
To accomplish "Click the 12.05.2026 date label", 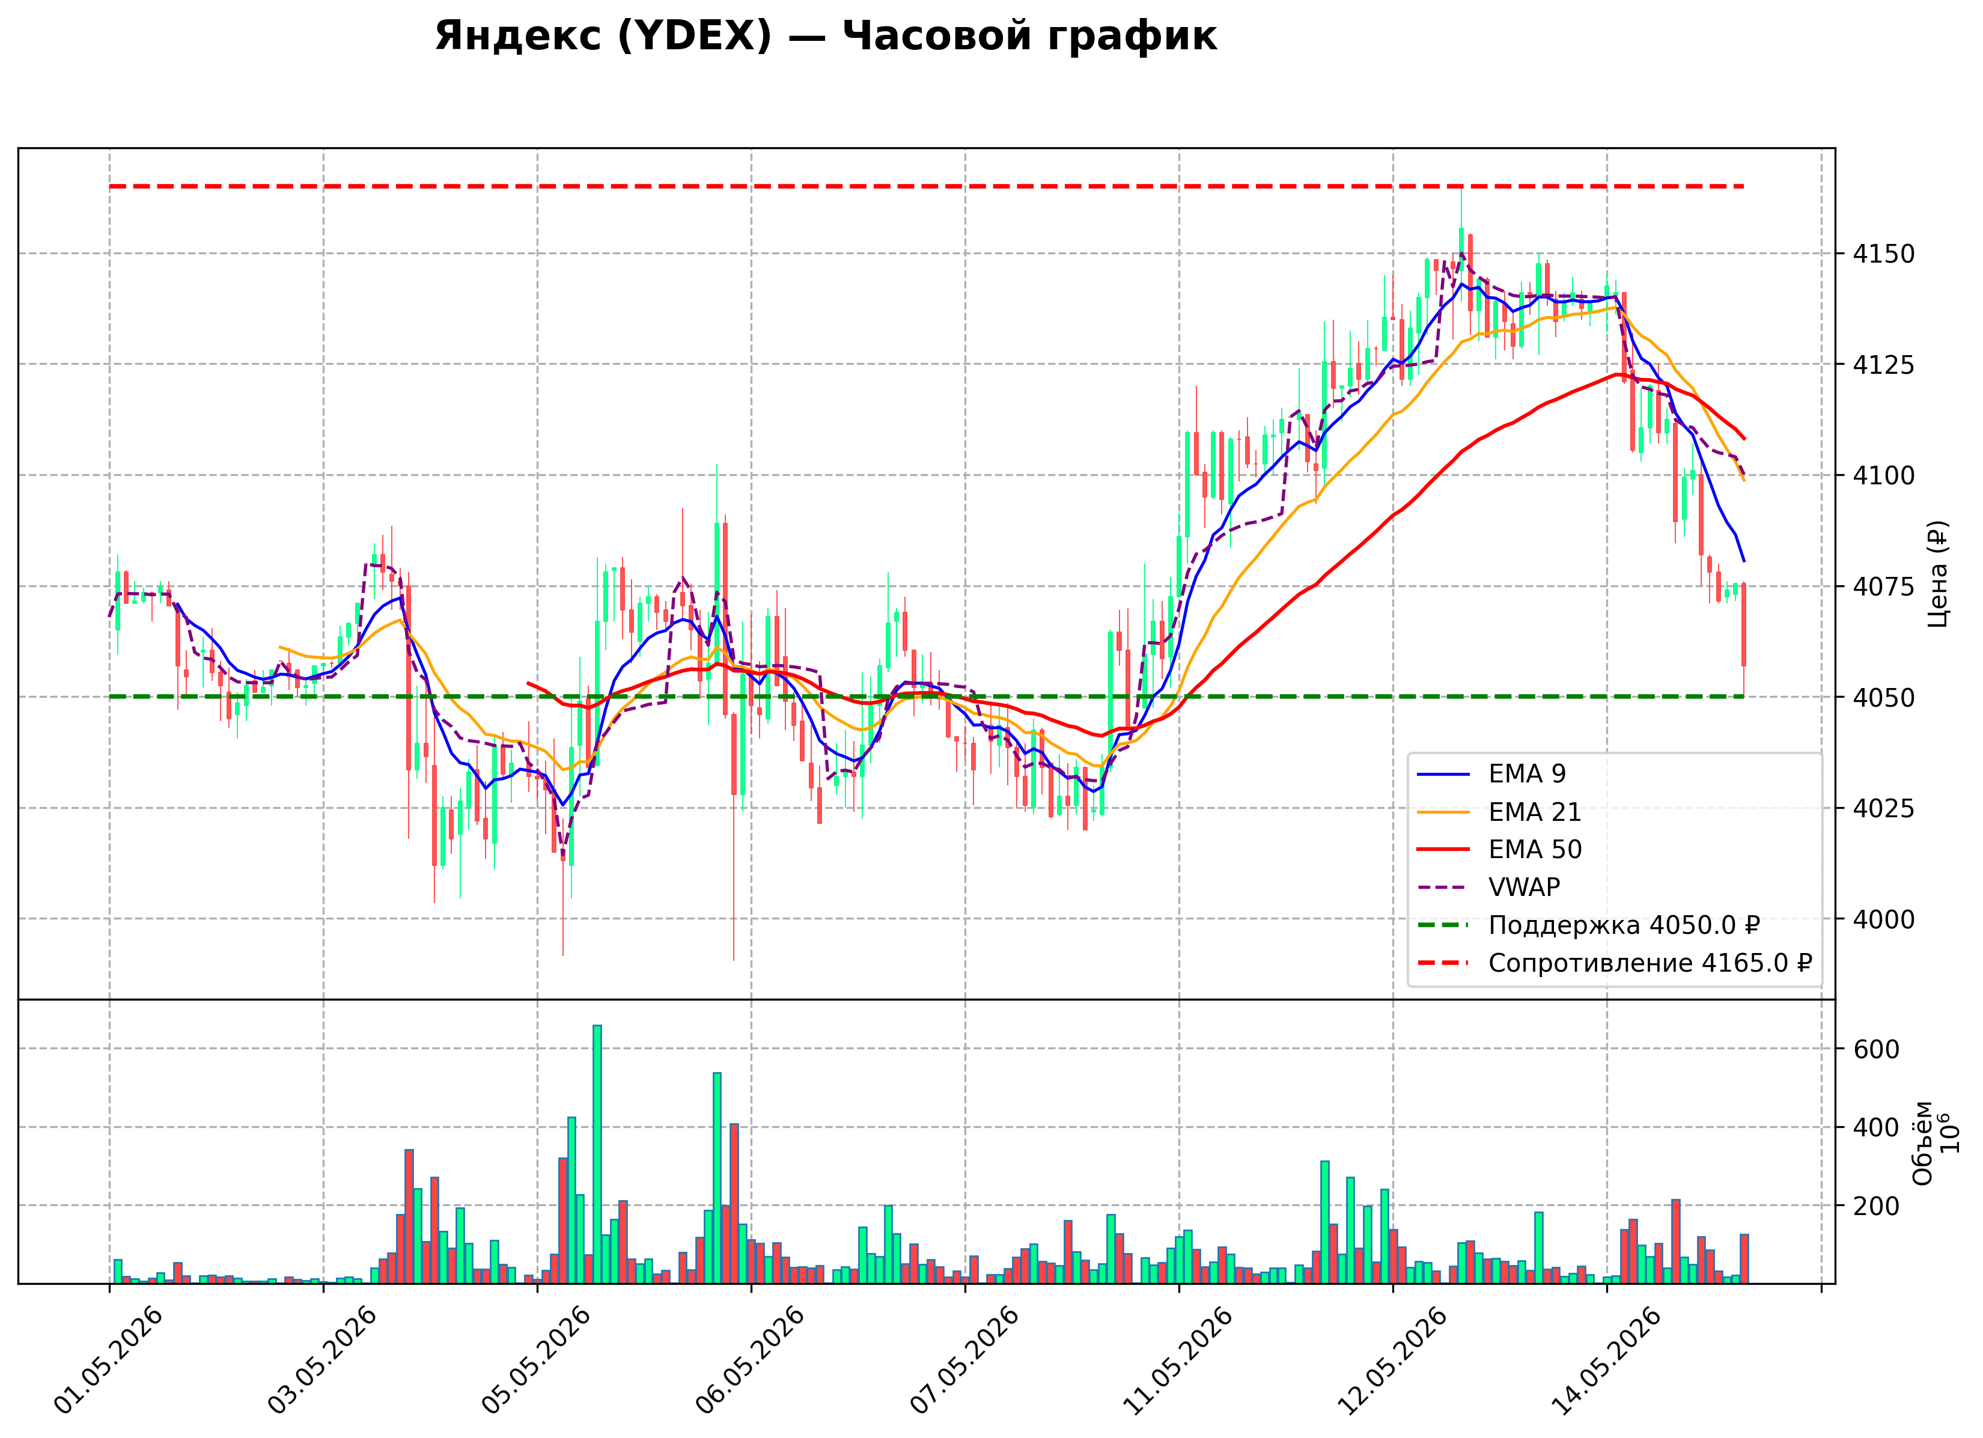I will (1392, 1361).
